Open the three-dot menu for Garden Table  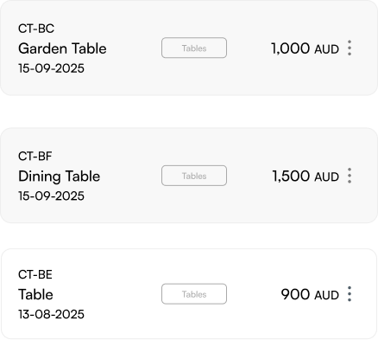pyautogui.click(x=350, y=48)
